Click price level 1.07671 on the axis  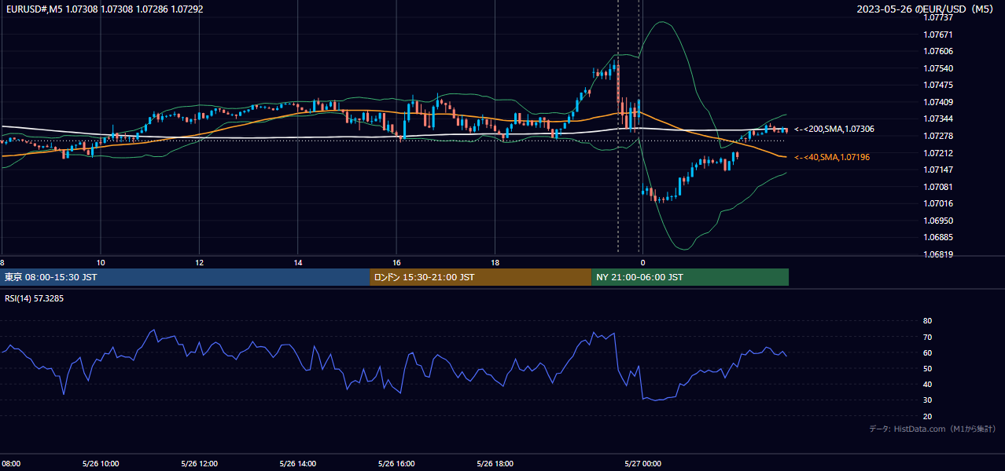[x=938, y=35]
